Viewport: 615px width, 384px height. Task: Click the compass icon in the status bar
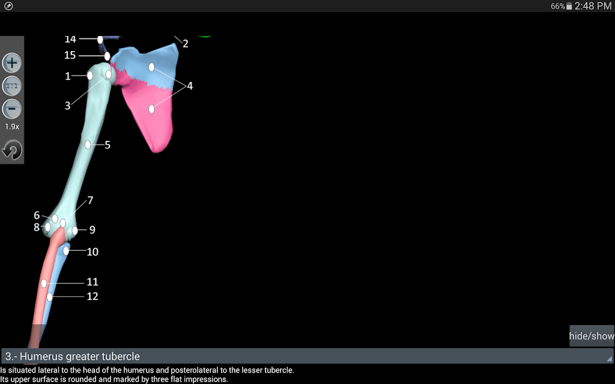8,6
